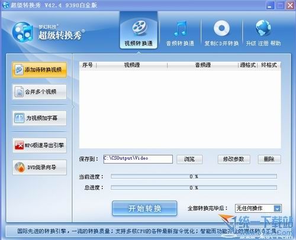This screenshot has height=240, width=296.
Task: Open the CD disc 复制CD并转换 icon
Action: tap(221, 28)
